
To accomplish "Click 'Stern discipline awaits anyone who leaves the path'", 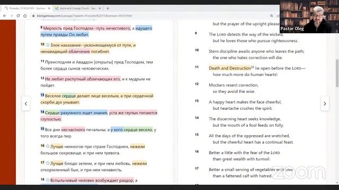I will (256, 51).
